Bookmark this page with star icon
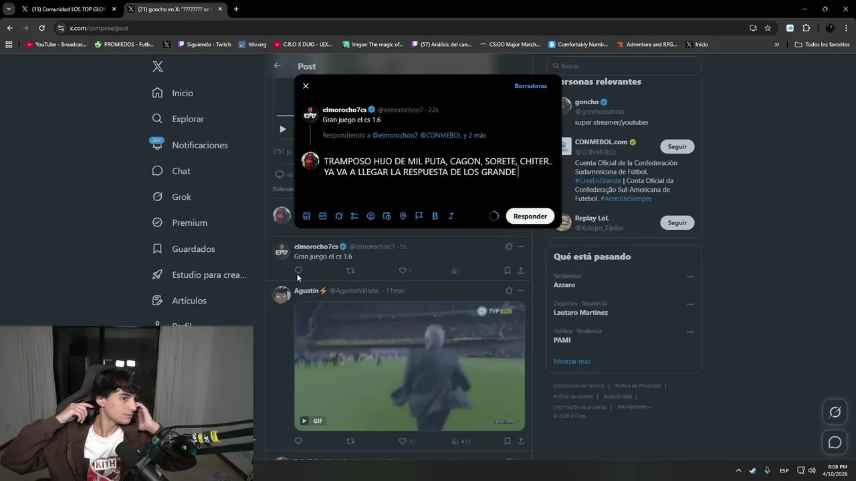 click(x=768, y=28)
